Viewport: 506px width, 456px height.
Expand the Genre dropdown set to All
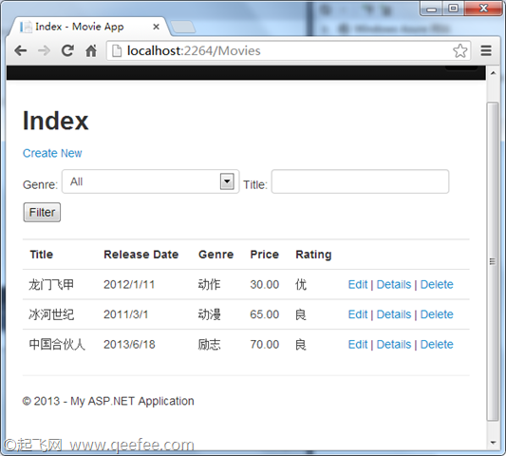tap(150, 181)
